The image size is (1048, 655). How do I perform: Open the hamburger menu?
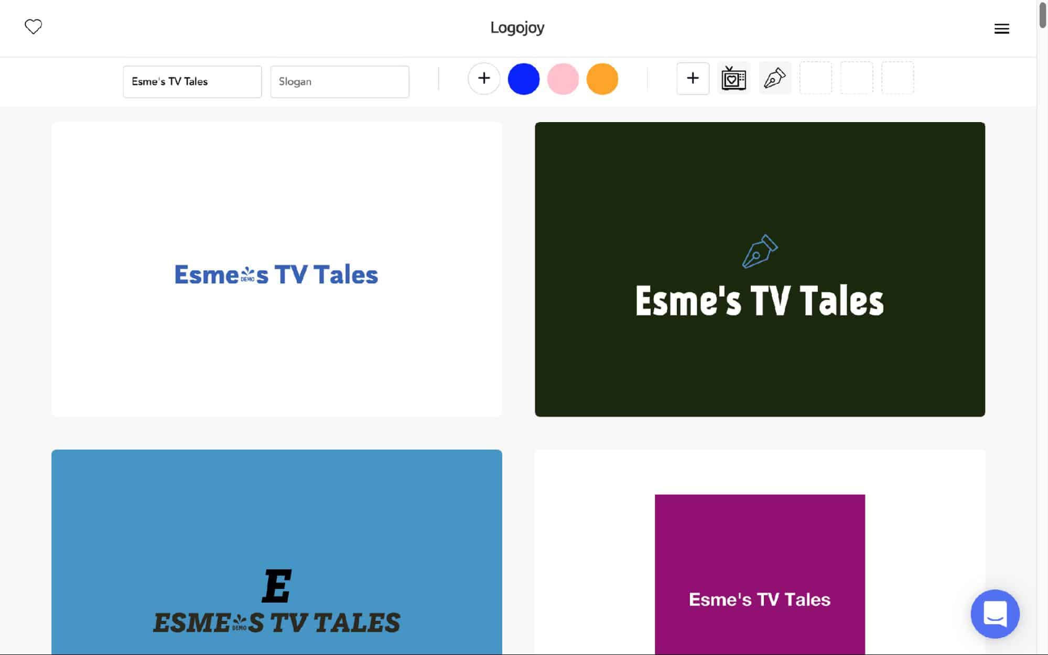coord(1001,29)
